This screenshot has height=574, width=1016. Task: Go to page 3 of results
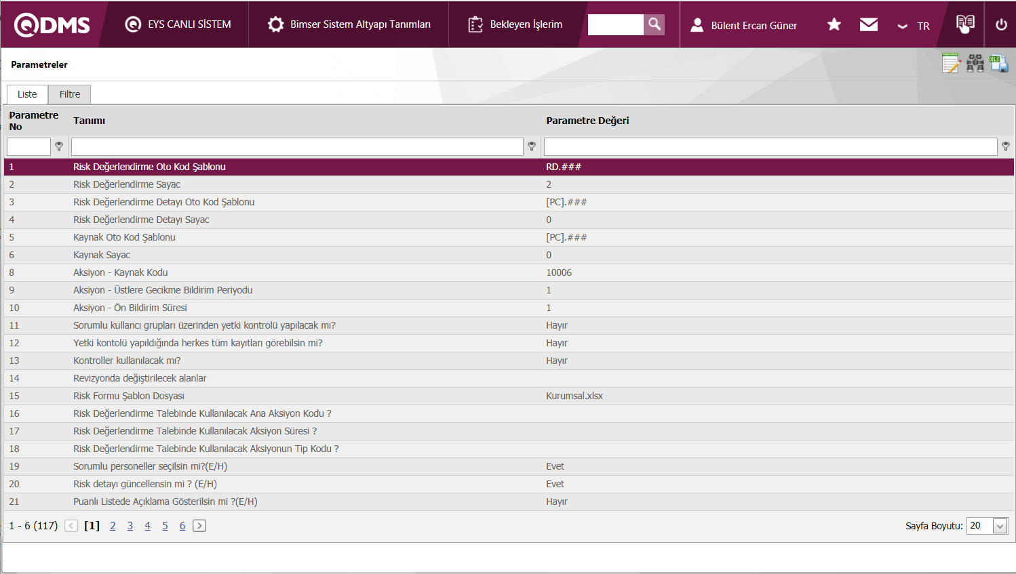tap(130, 526)
